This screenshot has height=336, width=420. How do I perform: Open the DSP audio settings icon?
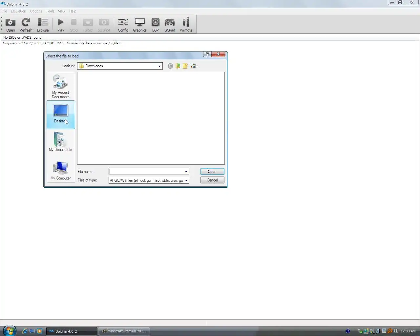tap(155, 25)
